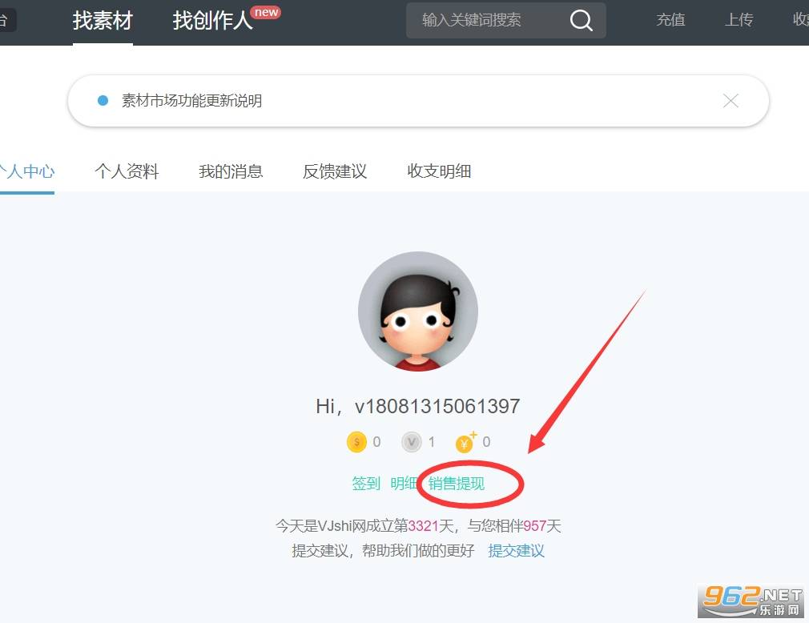Image resolution: width=809 pixels, height=623 pixels.
Task: Close the 素材市场功能更新说明 notice
Action: coord(731,101)
